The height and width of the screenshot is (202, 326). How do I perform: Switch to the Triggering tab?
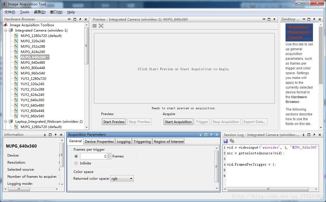coord(142,142)
